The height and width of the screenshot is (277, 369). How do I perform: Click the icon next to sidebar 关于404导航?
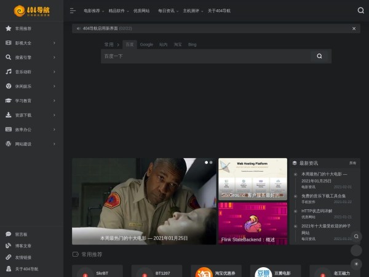[x=9, y=269]
